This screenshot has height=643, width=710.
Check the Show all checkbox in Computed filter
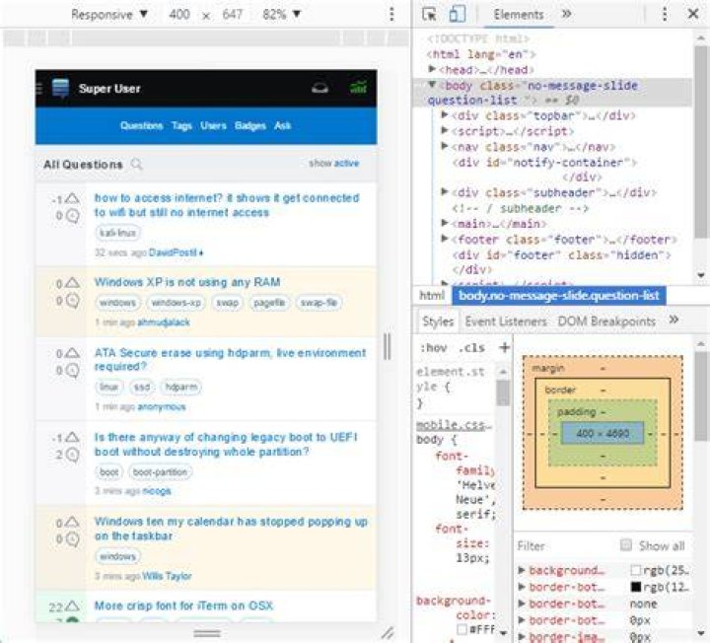click(x=626, y=544)
